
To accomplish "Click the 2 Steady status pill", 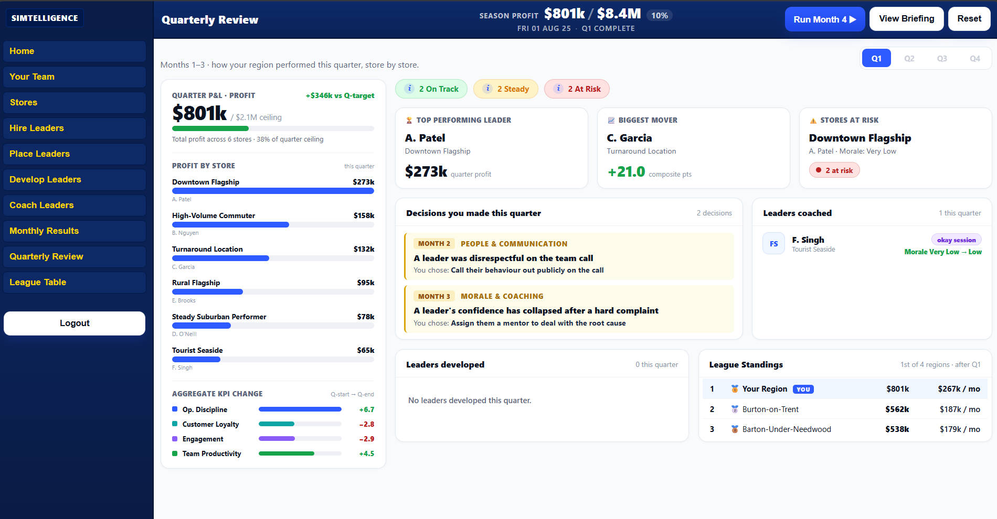I will [506, 89].
